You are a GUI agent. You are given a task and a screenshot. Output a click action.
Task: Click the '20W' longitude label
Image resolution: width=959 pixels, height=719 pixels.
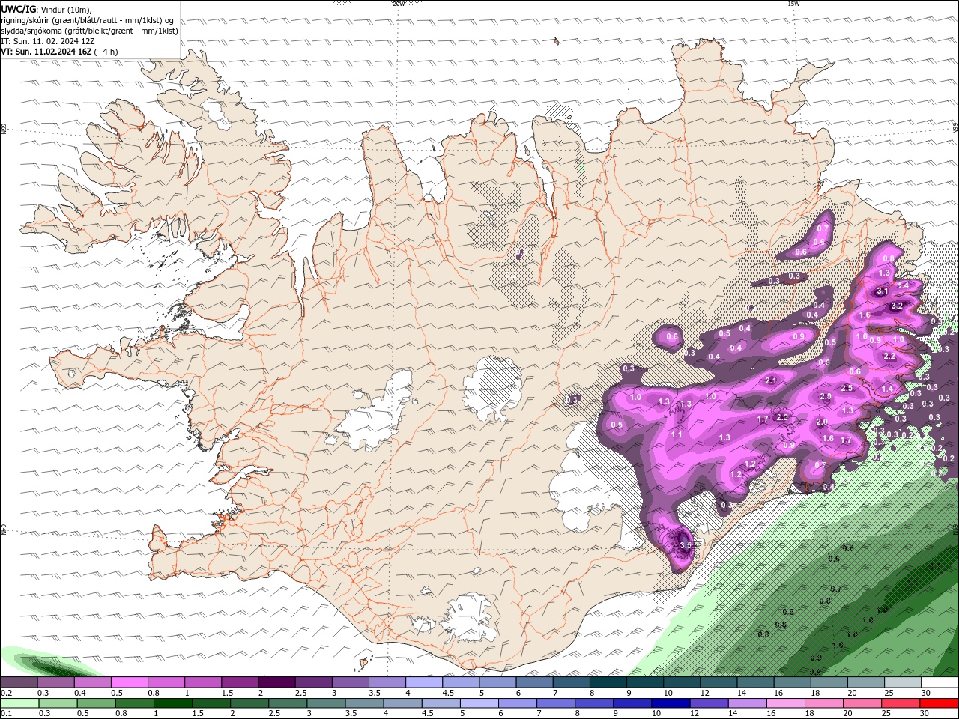coord(399,4)
